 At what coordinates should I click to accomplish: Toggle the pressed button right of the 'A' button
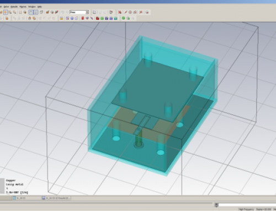36,12
